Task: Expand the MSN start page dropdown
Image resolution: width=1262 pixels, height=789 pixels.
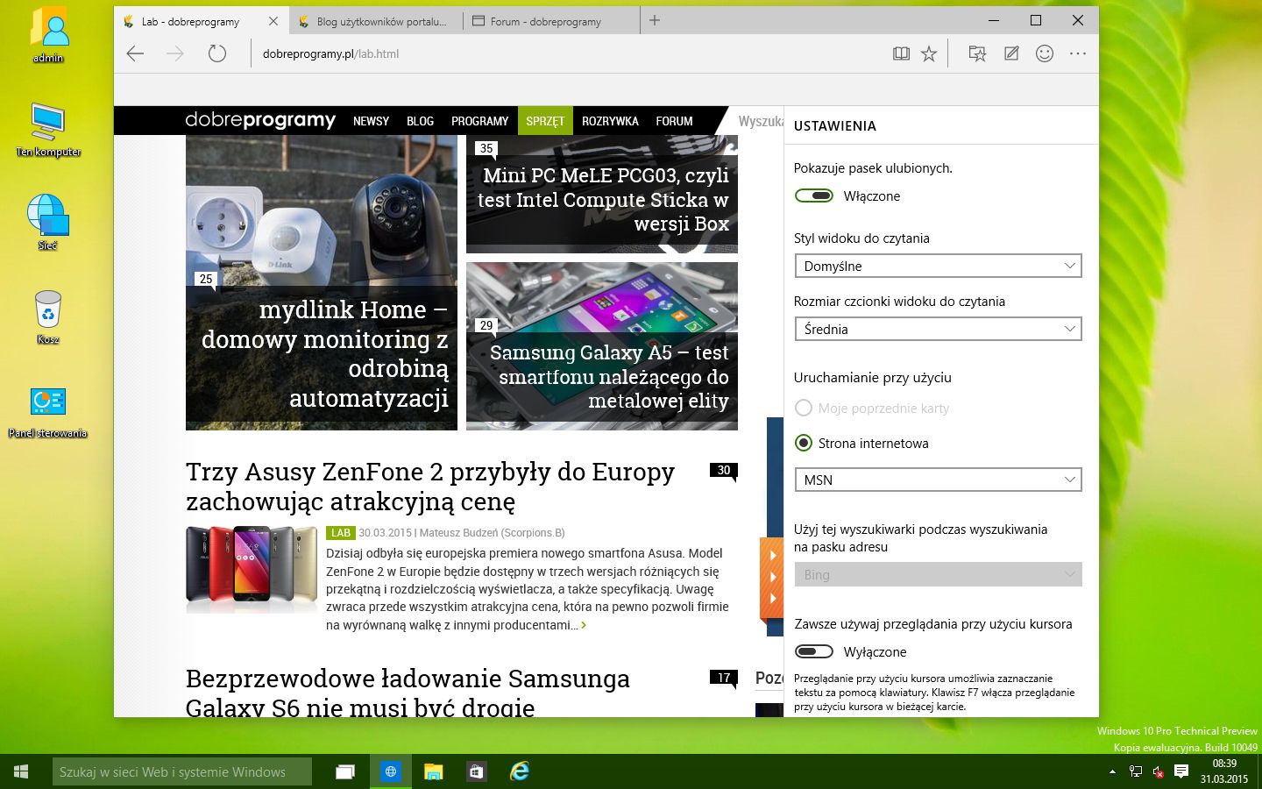Action: coord(938,480)
